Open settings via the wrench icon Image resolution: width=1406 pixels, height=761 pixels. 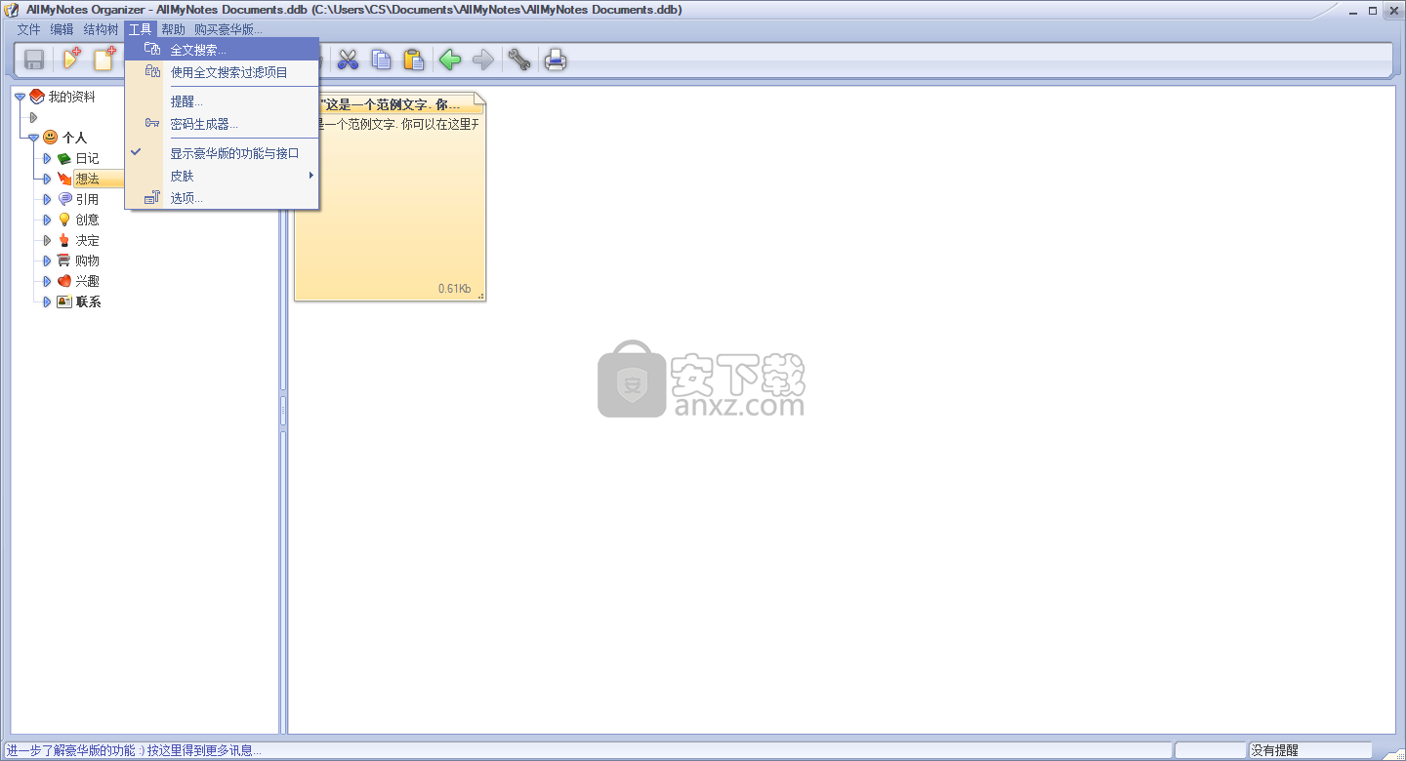click(518, 60)
